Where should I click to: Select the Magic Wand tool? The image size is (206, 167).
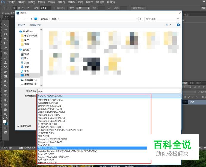[5, 39]
